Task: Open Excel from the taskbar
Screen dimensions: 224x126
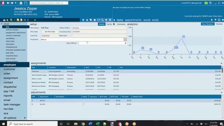Action: coord(98,124)
